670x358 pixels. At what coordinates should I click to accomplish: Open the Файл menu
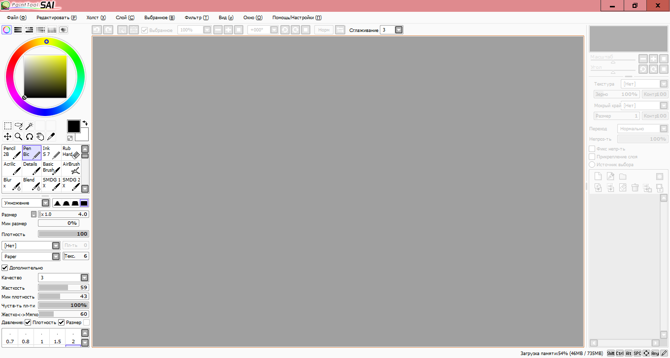[16, 18]
